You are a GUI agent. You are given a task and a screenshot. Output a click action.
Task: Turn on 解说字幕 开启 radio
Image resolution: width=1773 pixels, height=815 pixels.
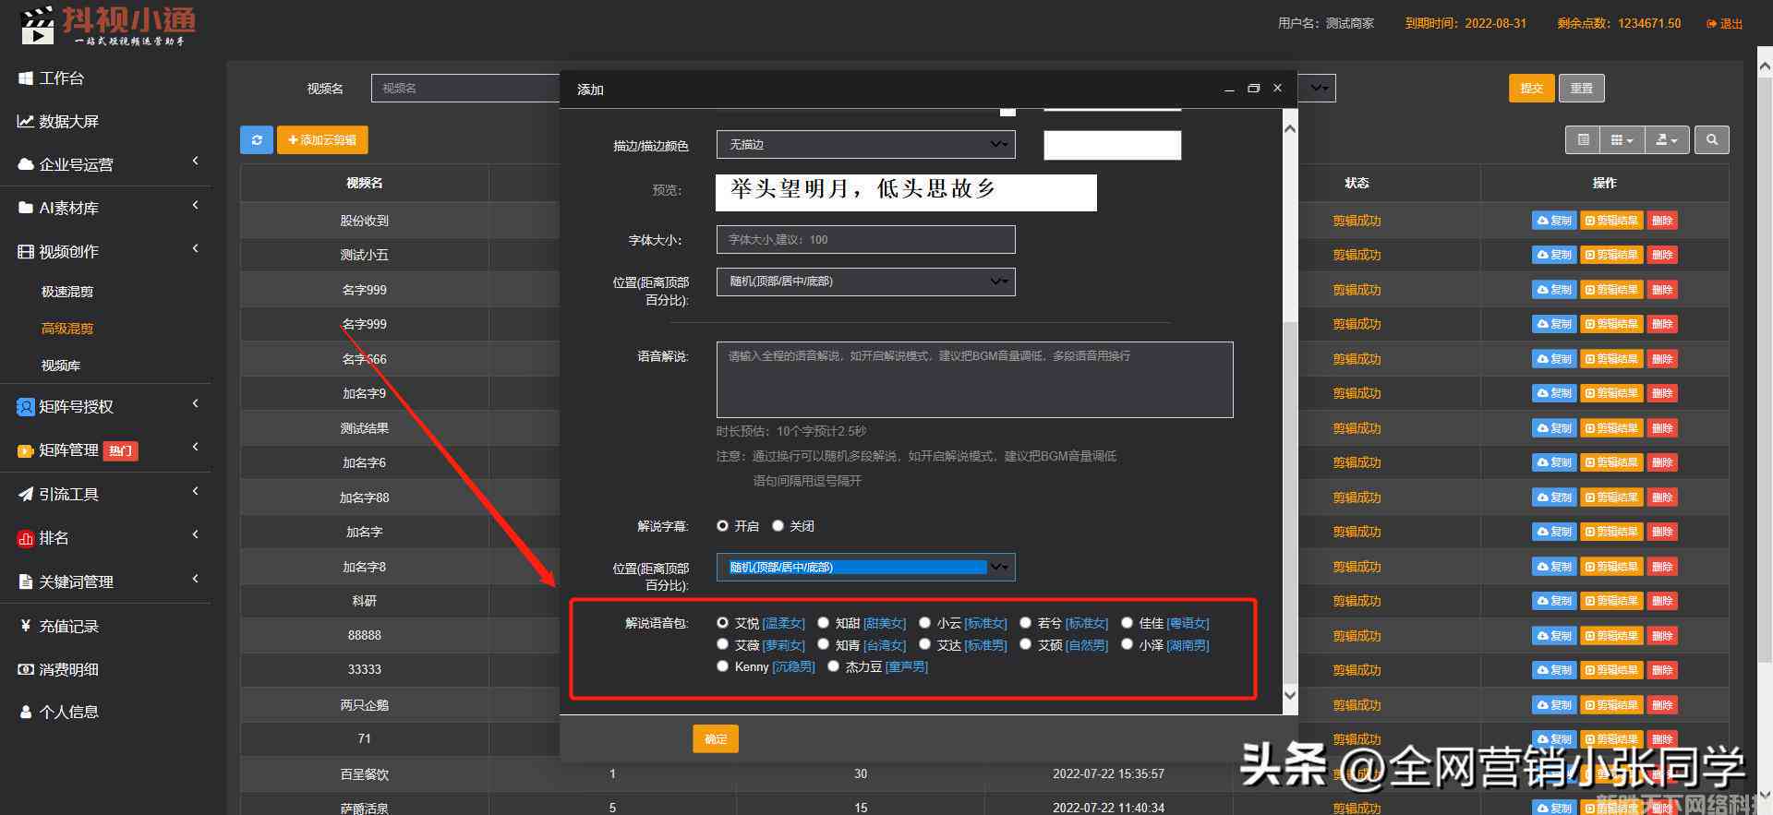722,526
